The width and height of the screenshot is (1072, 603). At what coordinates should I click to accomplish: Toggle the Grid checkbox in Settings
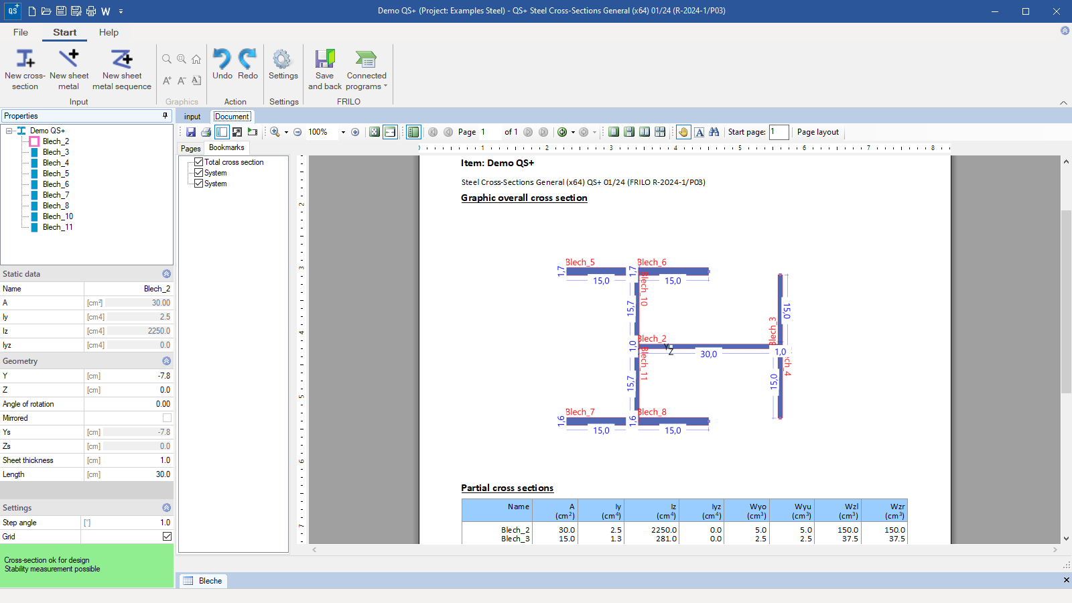click(x=167, y=537)
